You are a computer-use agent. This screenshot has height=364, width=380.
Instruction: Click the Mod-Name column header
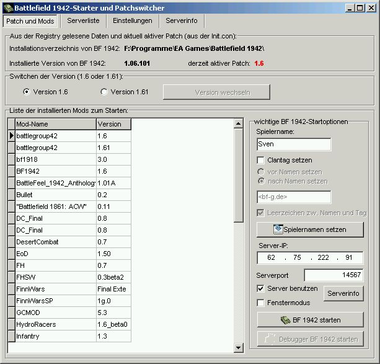pos(56,124)
